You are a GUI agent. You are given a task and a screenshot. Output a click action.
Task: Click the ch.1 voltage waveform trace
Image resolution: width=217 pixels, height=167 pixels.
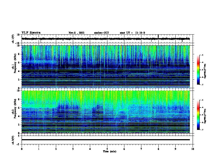click(x=105, y=39)
